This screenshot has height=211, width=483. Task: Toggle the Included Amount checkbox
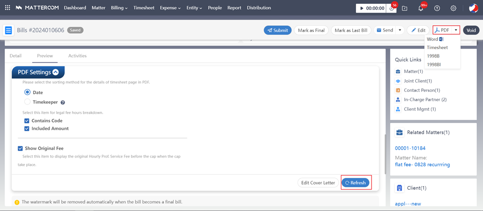pos(27,128)
